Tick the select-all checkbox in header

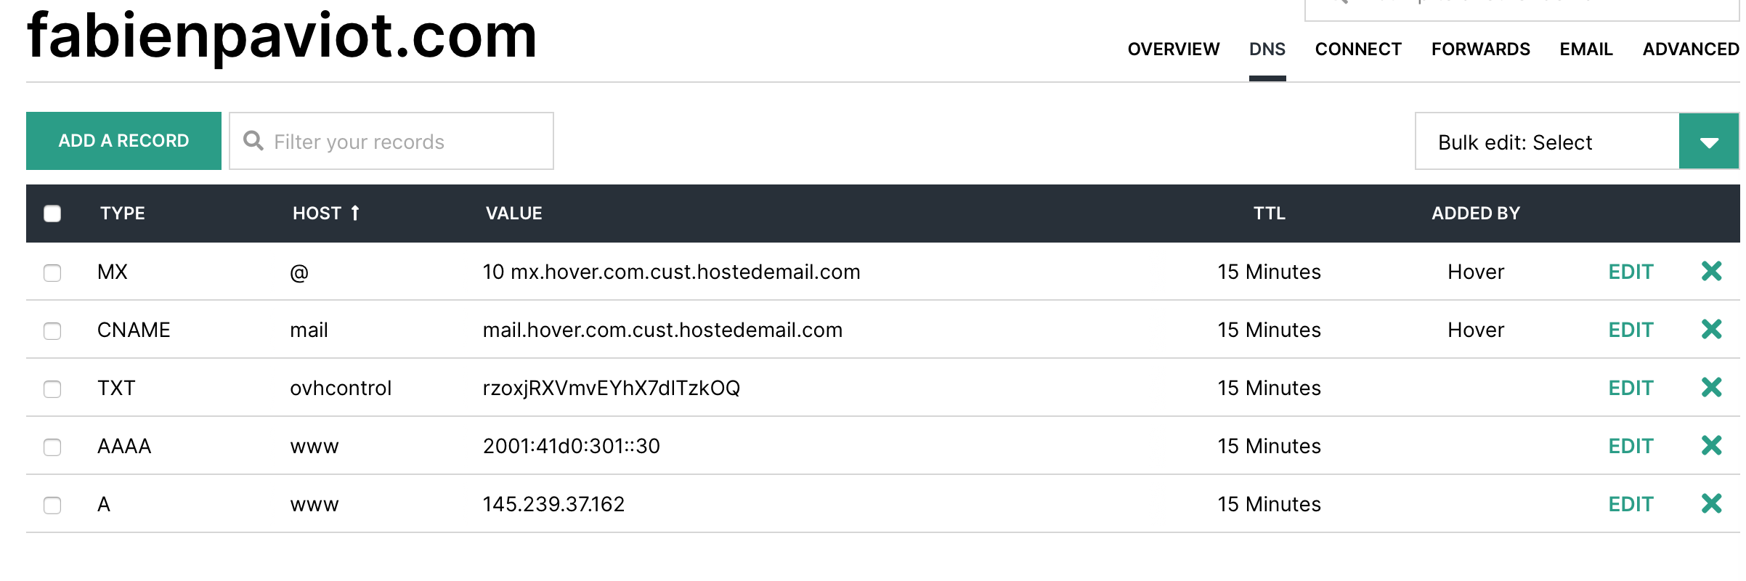(x=52, y=214)
